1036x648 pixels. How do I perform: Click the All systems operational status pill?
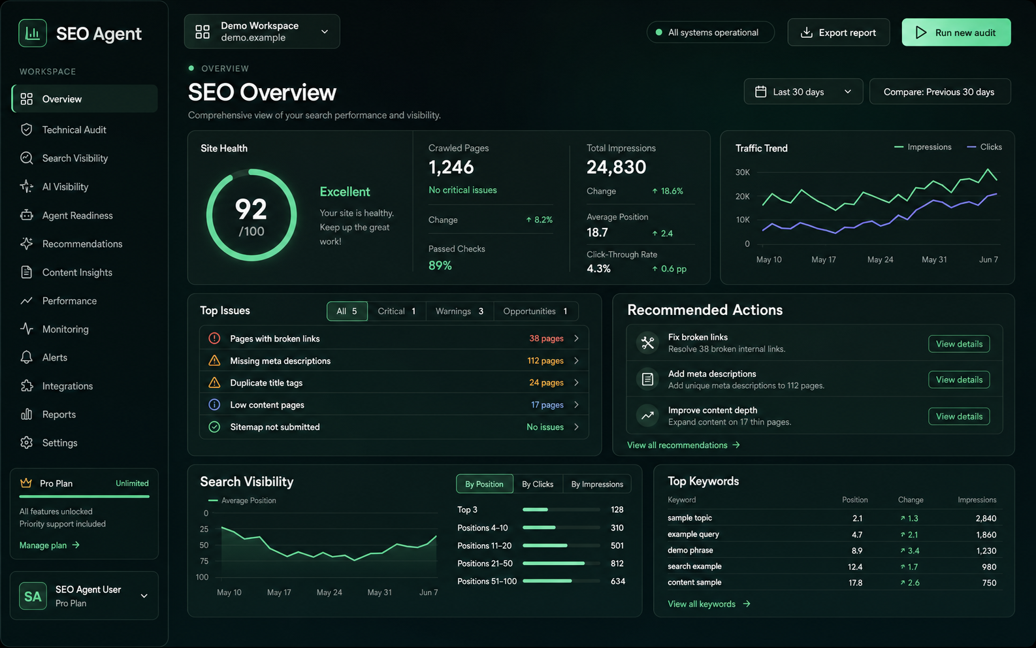[711, 32]
